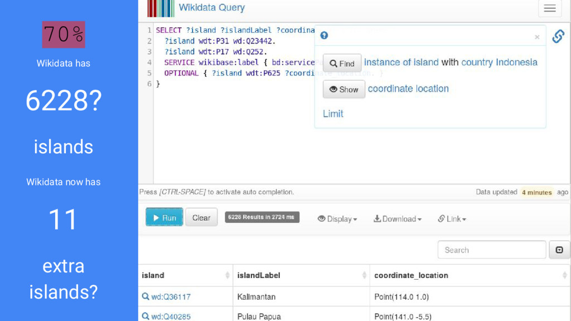This screenshot has width=571, height=321.
Task: Click the Show button in query helper
Action: coord(343,89)
